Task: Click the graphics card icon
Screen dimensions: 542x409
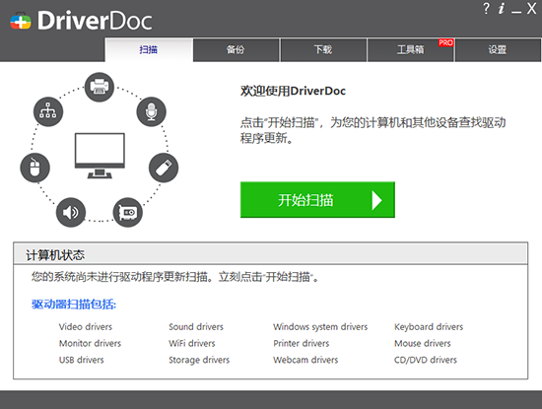Action: [127, 212]
